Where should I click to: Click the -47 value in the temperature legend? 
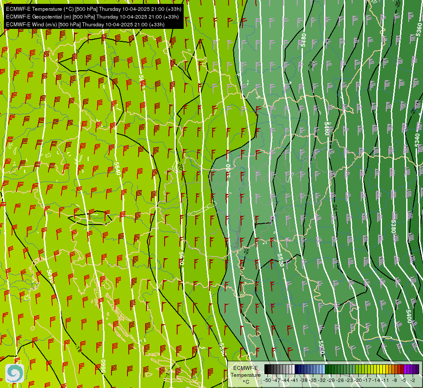(277, 380)
